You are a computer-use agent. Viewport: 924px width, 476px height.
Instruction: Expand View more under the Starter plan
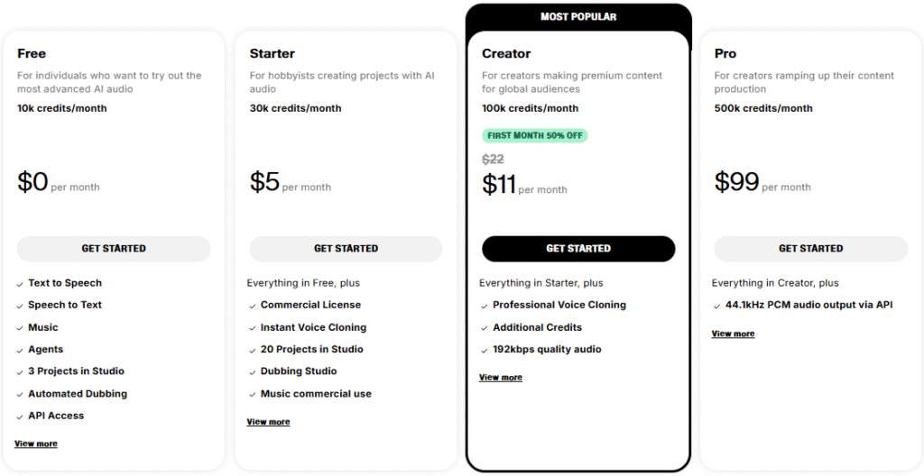[268, 422]
